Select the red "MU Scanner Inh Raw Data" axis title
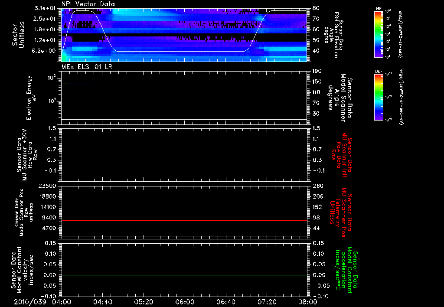 342,155
